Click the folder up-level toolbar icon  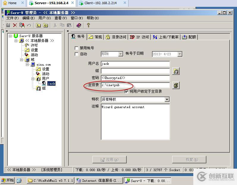tap(38, 25)
